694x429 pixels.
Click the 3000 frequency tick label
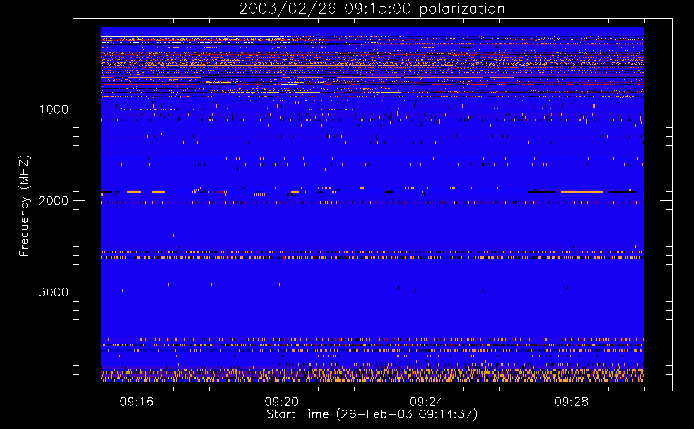click(54, 292)
